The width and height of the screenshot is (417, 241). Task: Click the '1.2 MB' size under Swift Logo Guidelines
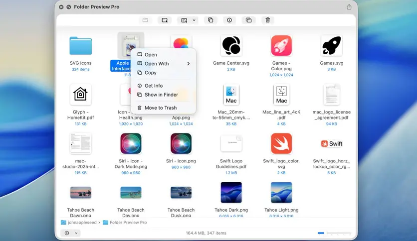point(231,173)
